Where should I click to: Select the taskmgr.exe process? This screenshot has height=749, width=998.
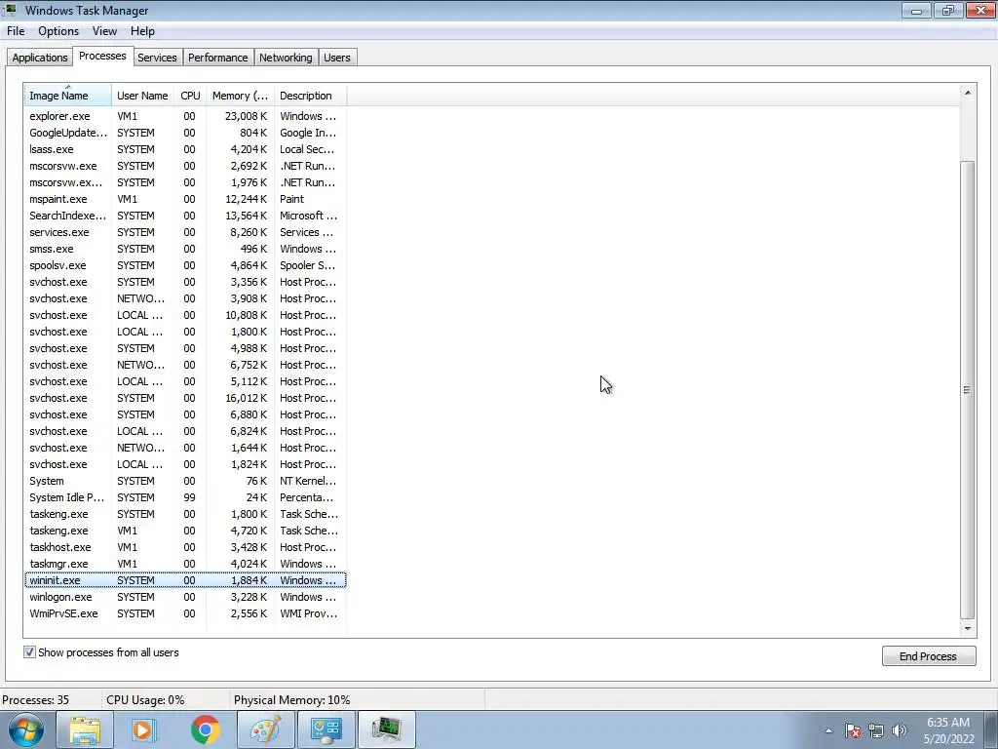click(185, 564)
